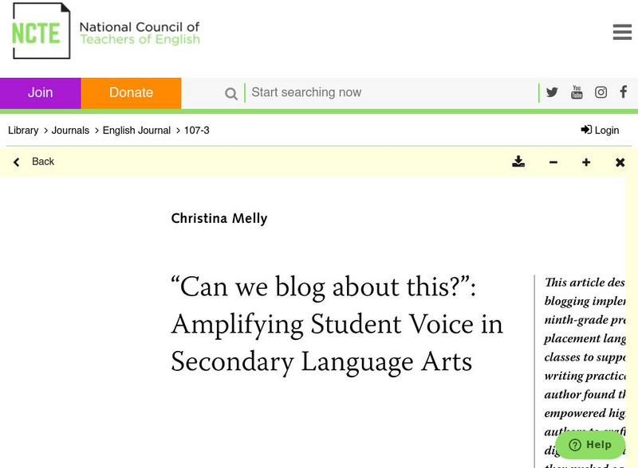Image resolution: width=638 pixels, height=468 pixels.
Task: Open the hamburger navigation menu
Action: coord(622,32)
